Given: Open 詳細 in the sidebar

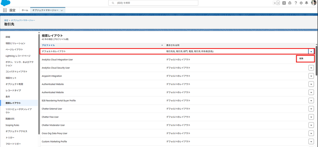Looking at the screenshot, I should click(x=8, y=37).
